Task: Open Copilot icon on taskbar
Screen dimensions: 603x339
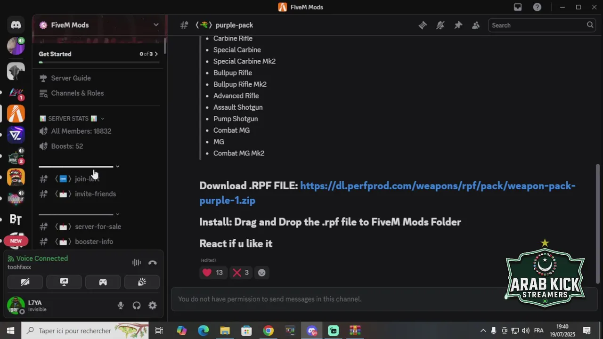Action: (x=181, y=331)
